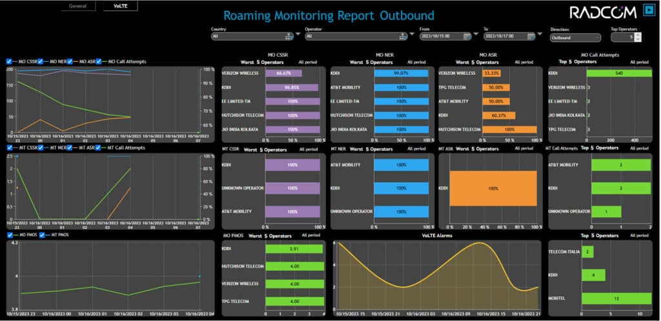This screenshot has width=661, height=321.
Task: Click the Roaming Monitoring Report Outbound title
Action: point(329,16)
